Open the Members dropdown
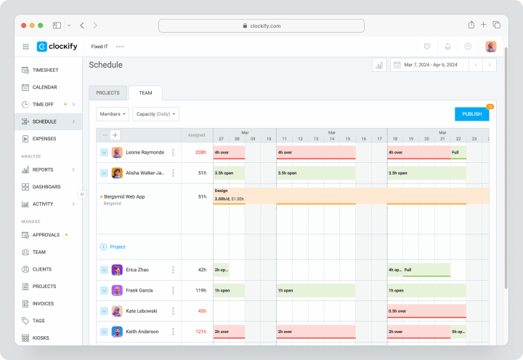The height and width of the screenshot is (360, 523). pyautogui.click(x=113, y=114)
